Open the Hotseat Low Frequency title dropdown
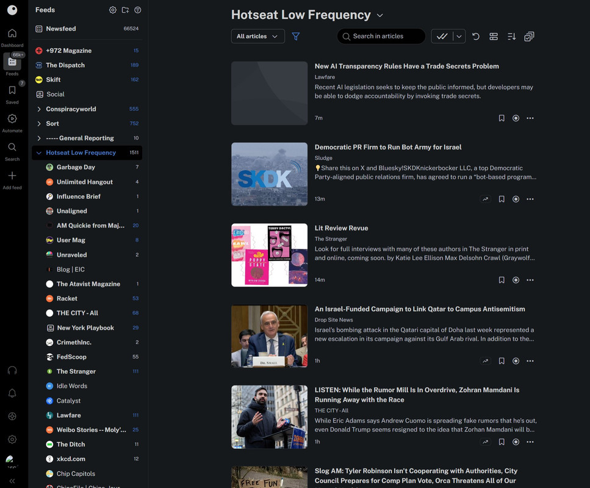This screenshot has width=590, height=488. (x=380, y=15)
